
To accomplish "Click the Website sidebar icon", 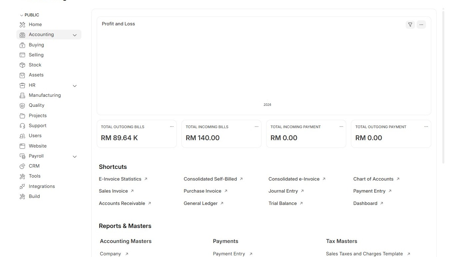I will tap(22, 146).
